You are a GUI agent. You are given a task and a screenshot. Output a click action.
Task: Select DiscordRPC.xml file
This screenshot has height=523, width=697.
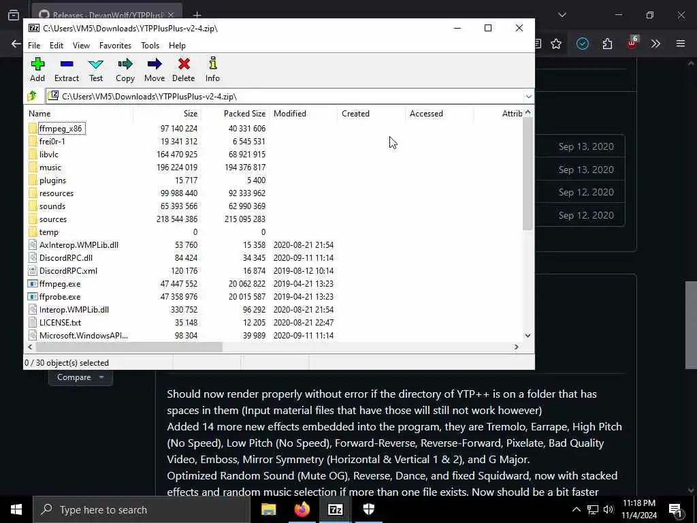68,271
